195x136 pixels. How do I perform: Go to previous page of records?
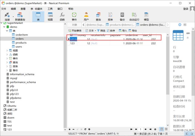point(136,129)
